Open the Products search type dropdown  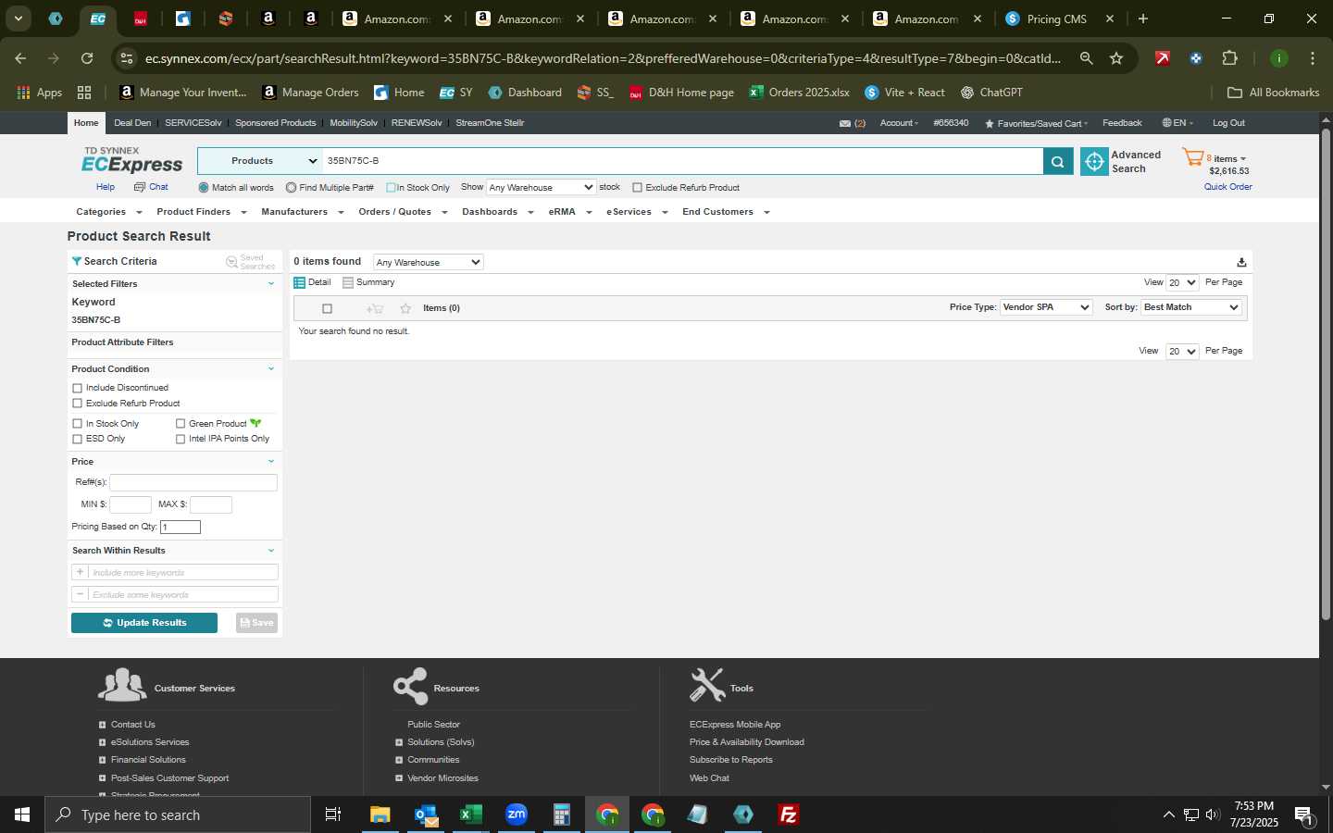(x=259, y=161)
